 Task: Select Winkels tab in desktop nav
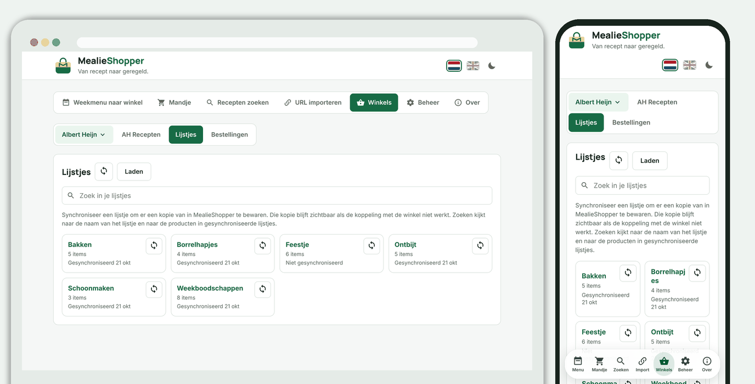(x=374, y=103)
